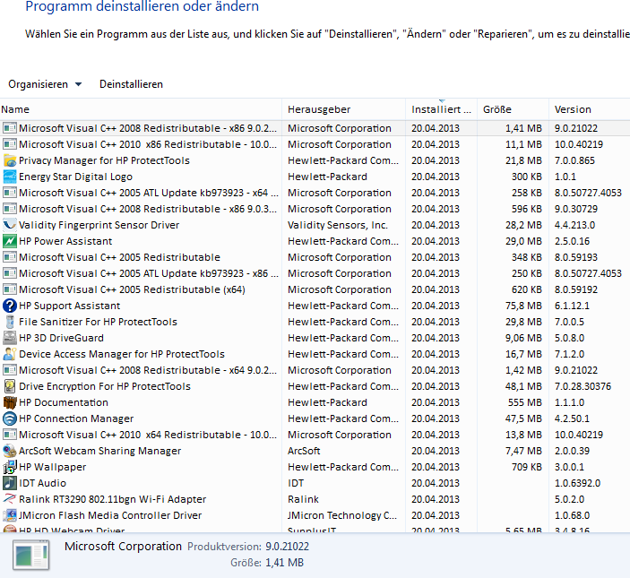Click the IDT Audio music note icon

coord(10,483)
